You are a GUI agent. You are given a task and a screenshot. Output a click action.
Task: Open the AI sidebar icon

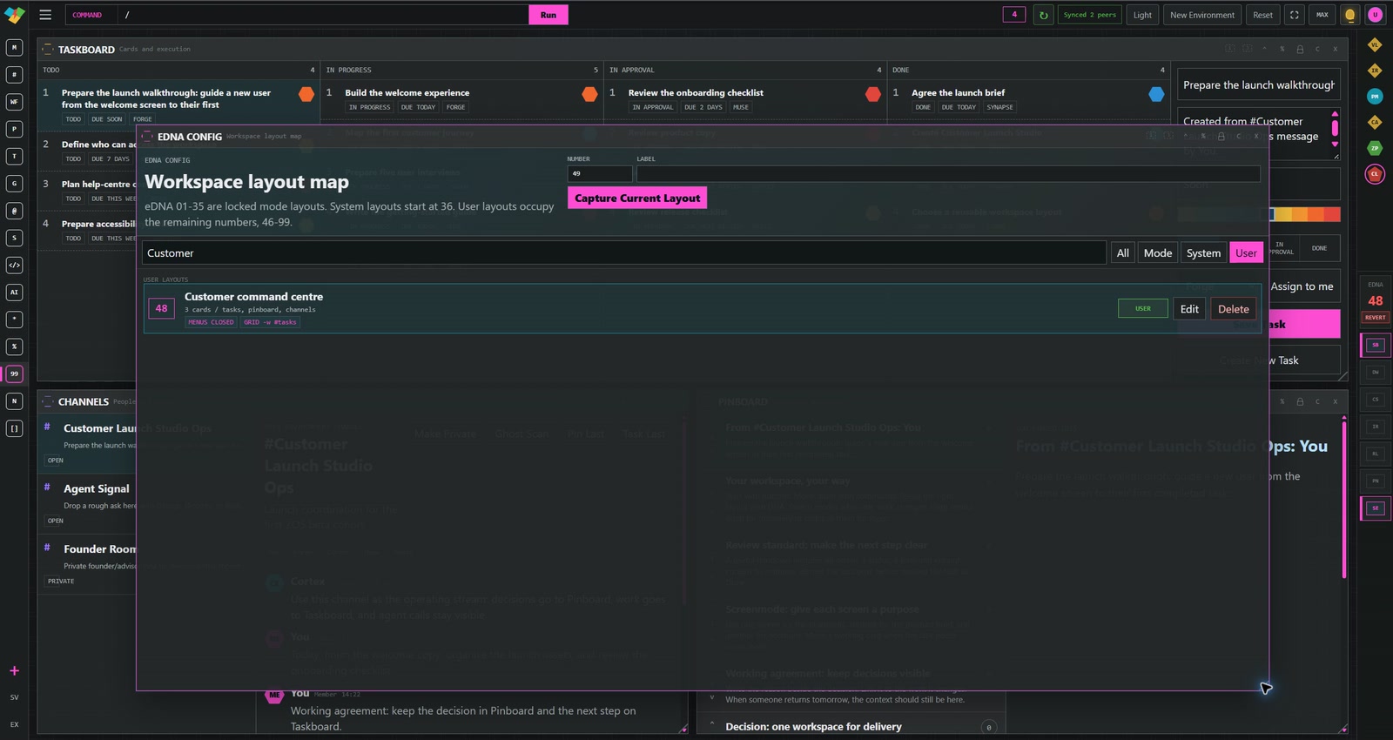click(x=14, y=293)
